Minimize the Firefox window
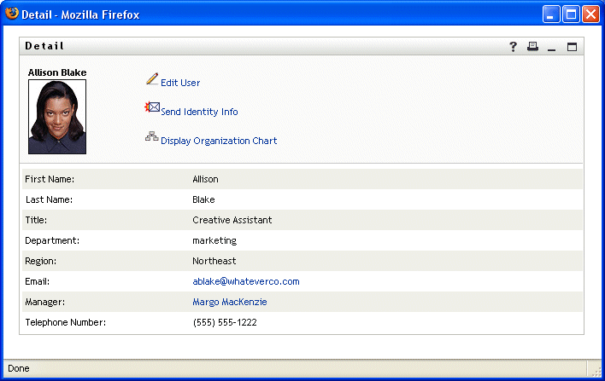The width and height of the screenshot is (605, 381). 551,14
